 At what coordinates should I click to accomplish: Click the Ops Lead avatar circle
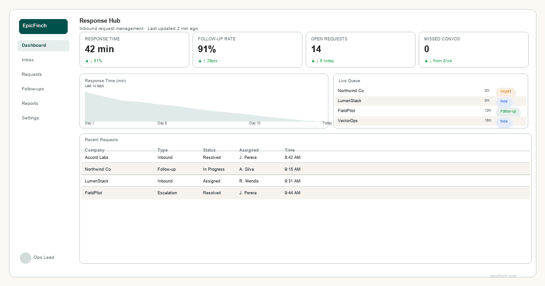(26, 257)
